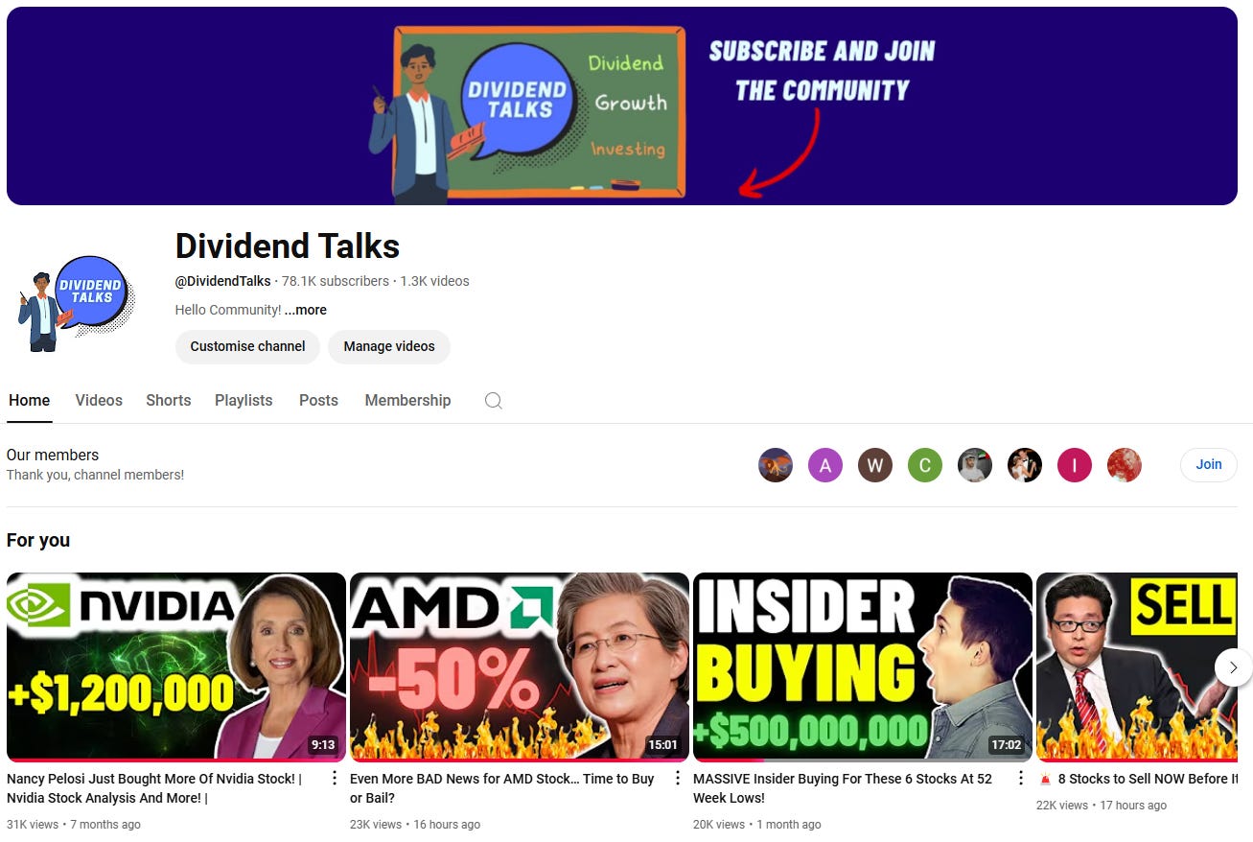Click the brown 'W' member avatar
Image resolution: width=1253 pixels, height=842 pixels.
[875, 466]
